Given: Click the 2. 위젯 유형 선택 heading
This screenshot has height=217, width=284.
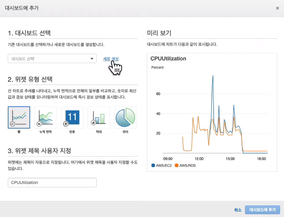Looking at the screenshot, I should tap(30, 79).
